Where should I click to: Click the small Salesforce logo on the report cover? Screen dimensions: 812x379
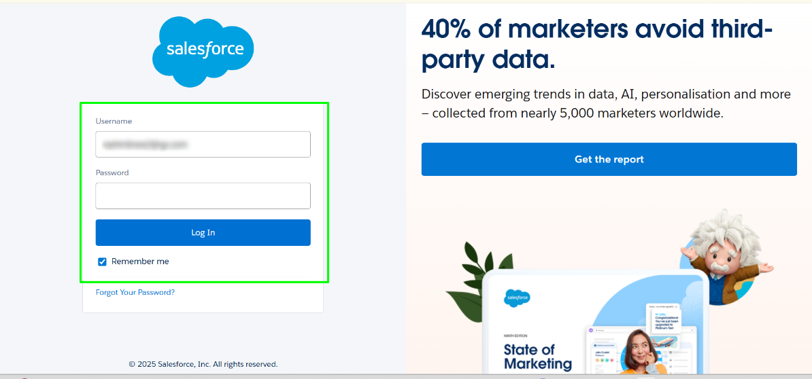pos(517,297)
